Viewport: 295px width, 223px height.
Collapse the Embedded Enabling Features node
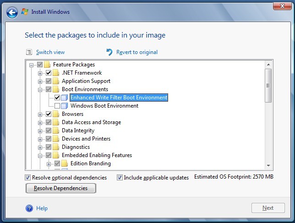40,156
